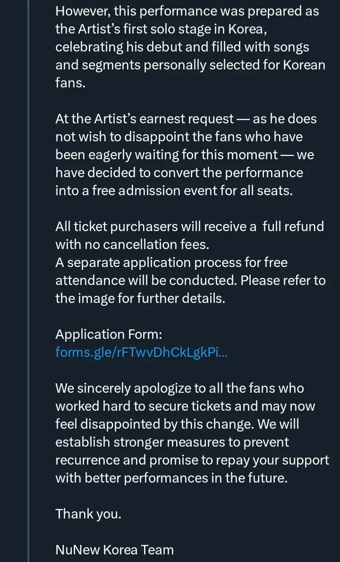The height and width of the screenshot is (562, 340).
Task: Click the phrase "establish stronger measures to prevent"
Action: (172, 442)
